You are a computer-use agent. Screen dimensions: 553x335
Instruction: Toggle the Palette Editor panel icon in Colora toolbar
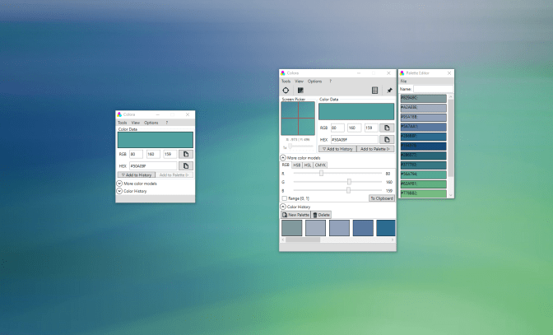tap(375, 91)
